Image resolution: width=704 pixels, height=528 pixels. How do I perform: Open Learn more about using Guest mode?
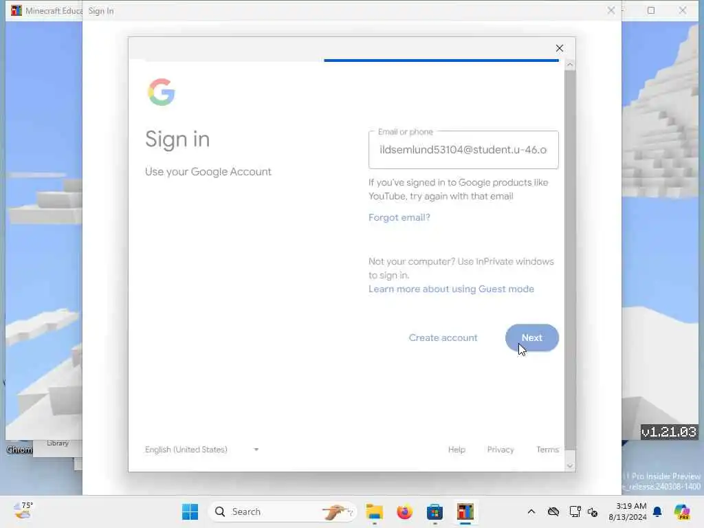click(x=451, y=289)
